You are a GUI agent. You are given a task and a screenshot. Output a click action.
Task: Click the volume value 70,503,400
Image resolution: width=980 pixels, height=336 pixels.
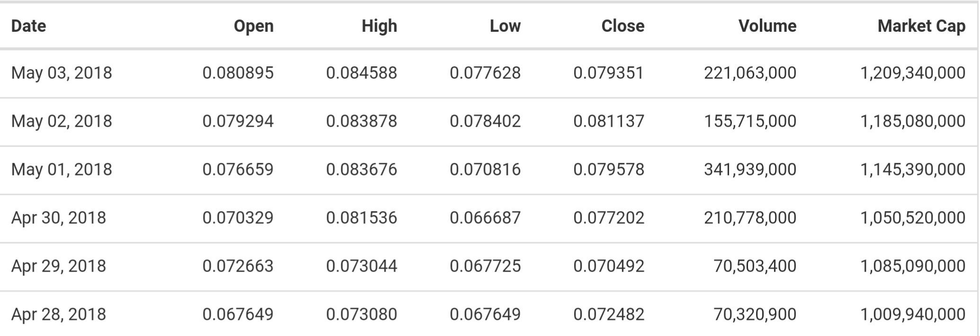tap(755, 266)
